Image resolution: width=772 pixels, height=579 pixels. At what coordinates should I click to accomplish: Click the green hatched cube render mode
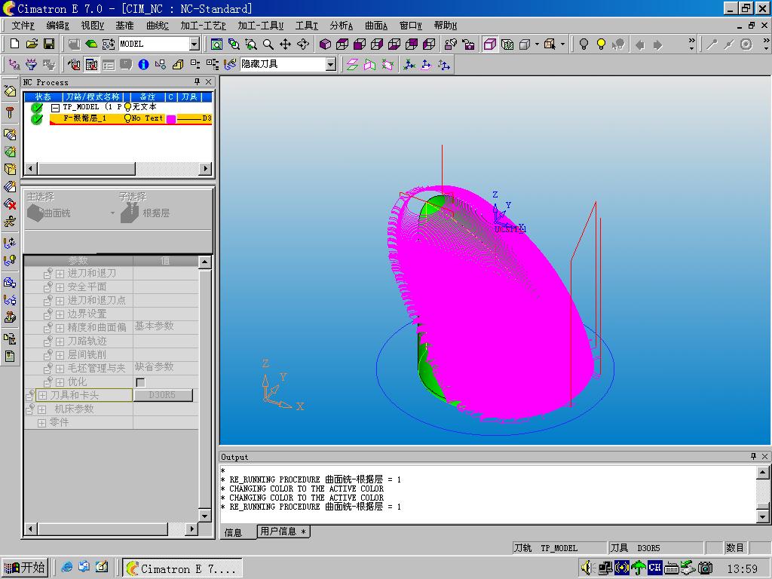[507, 44]
